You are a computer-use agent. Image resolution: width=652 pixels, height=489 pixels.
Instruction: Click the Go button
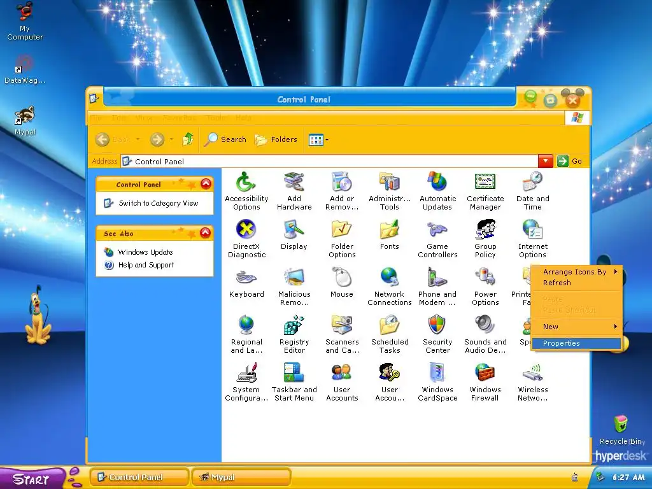570,161
